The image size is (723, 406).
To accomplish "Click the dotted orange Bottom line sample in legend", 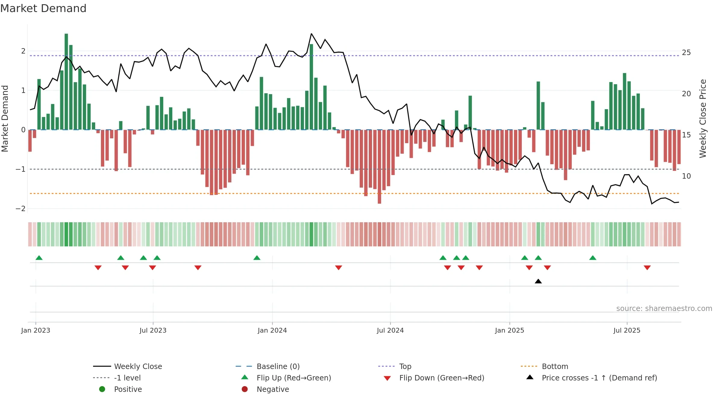I will point(529,366).
